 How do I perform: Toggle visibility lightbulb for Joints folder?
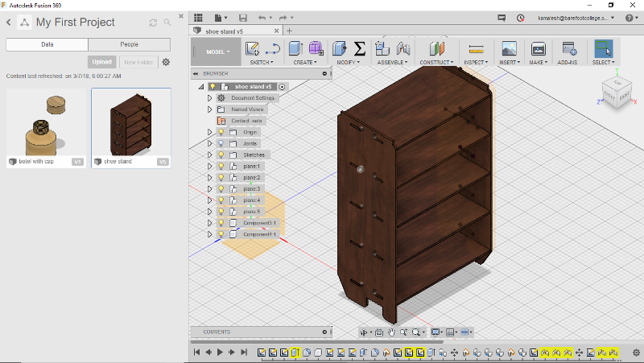click(221, 143)
